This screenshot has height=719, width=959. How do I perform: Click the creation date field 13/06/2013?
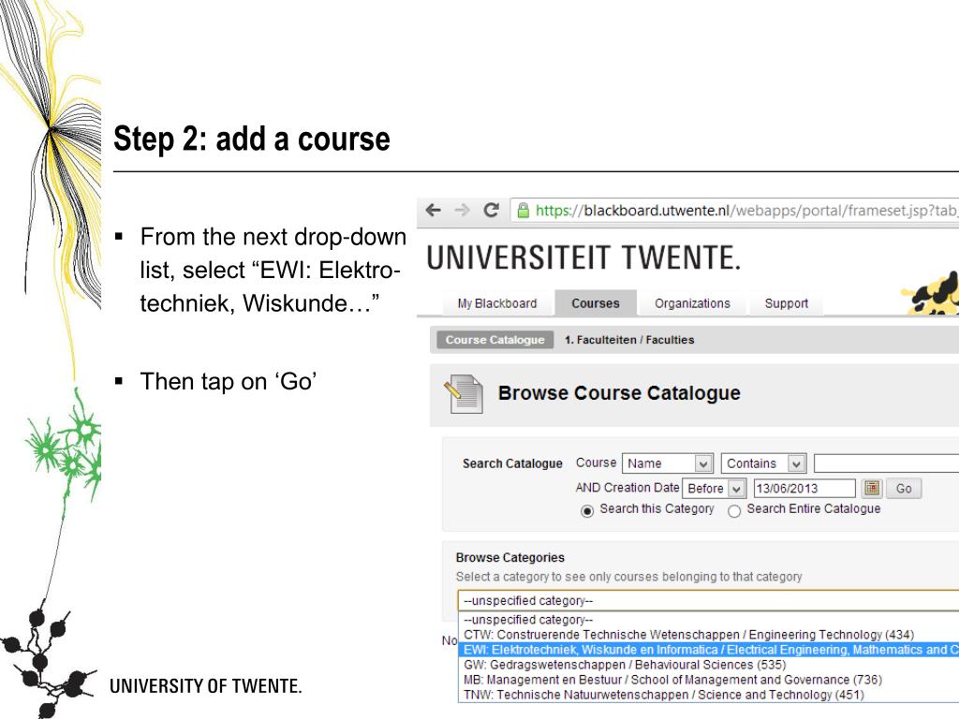(804, 488)
